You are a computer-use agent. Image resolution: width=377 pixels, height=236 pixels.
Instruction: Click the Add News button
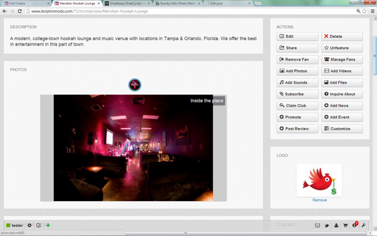[x=342, y=106]
